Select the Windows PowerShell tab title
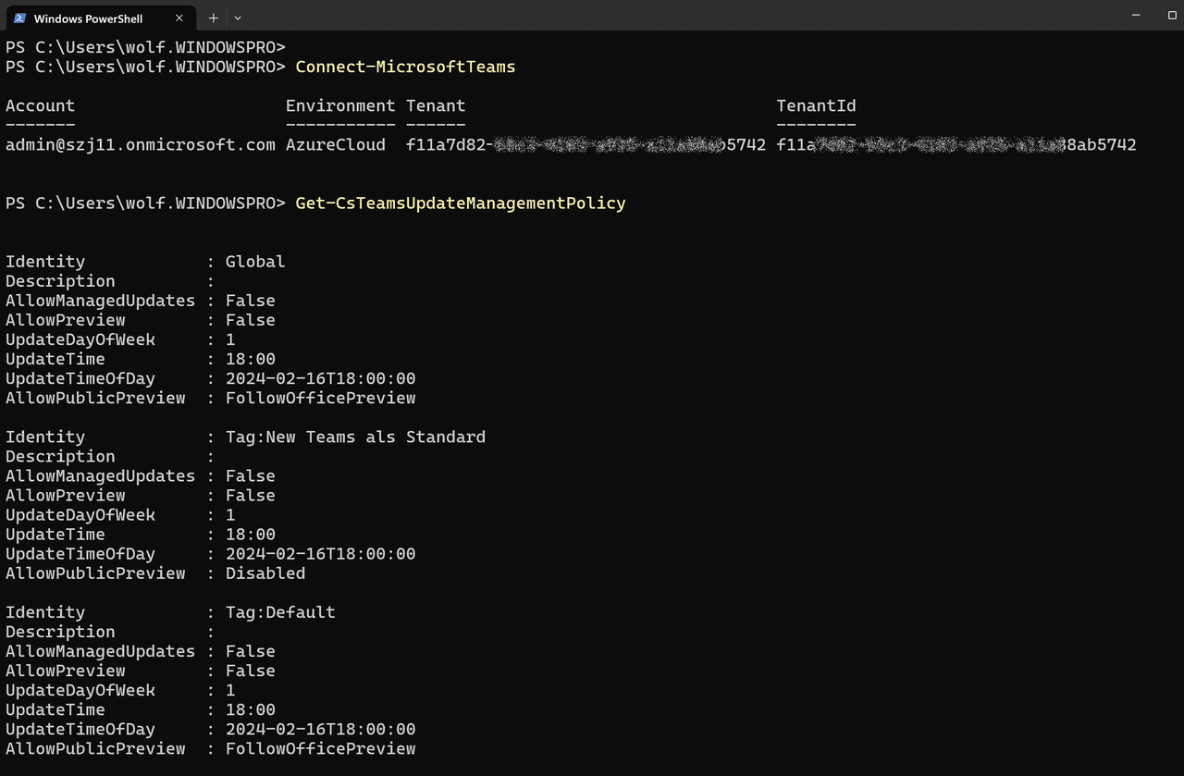 [88, 18]
